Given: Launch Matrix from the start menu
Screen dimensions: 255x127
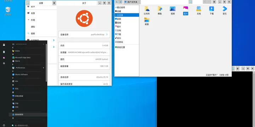Looking at the screenshot, I should pos(28,61).
